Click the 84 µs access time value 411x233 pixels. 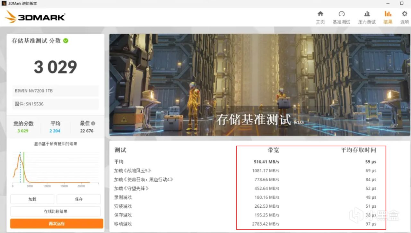point(371,180)
